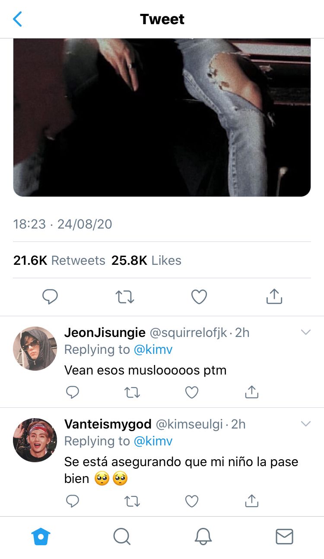The height and width of the screenshot is (559, 324).
Task: Like Vanteismygod's reply
Action: click(192, 501)
